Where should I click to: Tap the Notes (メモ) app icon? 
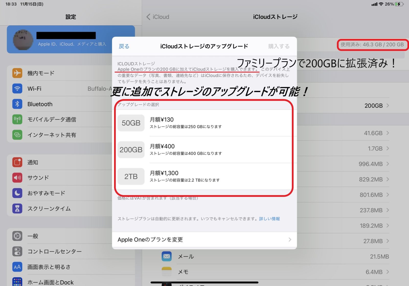167,271
